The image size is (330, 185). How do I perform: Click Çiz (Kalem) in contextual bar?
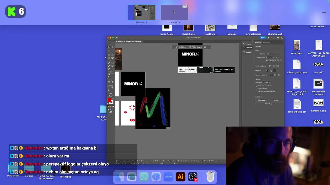[x=181, y=47]
